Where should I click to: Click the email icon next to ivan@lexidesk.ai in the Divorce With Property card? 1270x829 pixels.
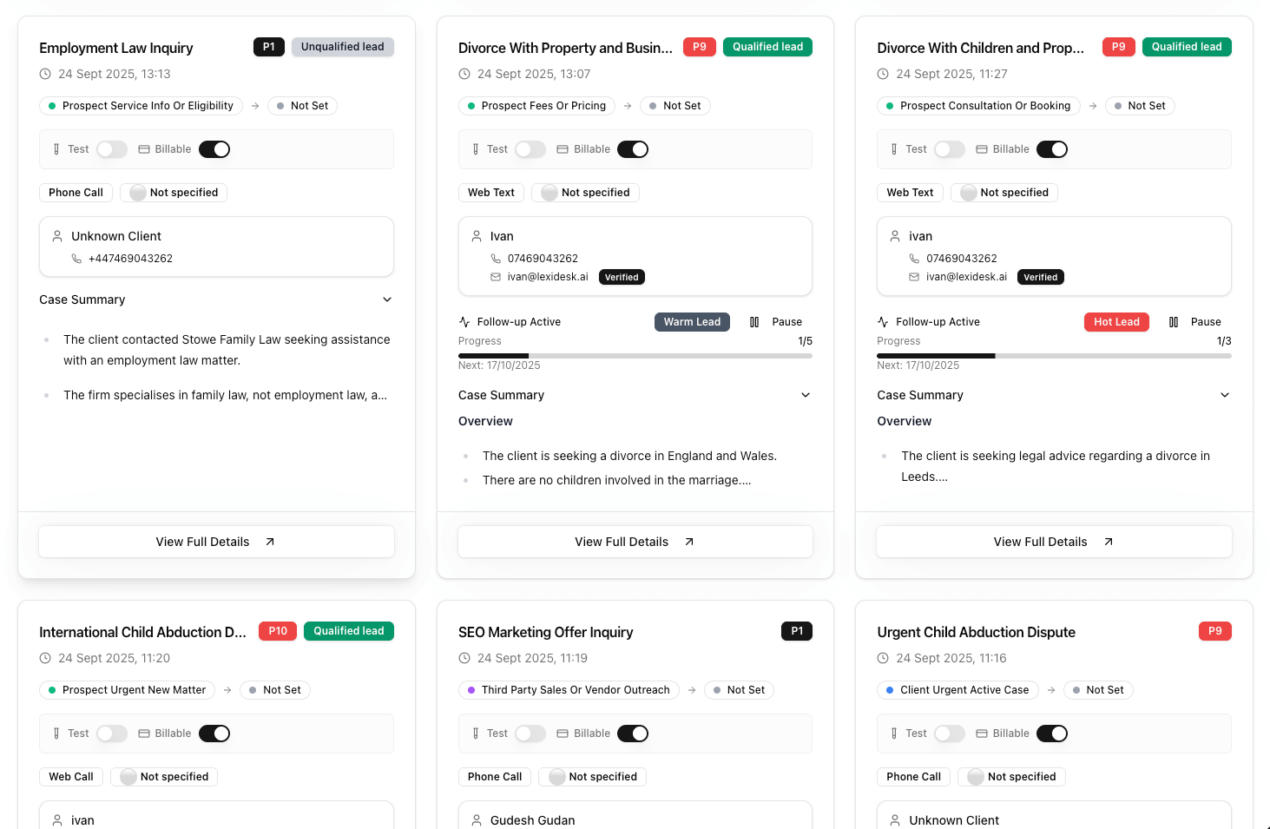tap(496, 277)
